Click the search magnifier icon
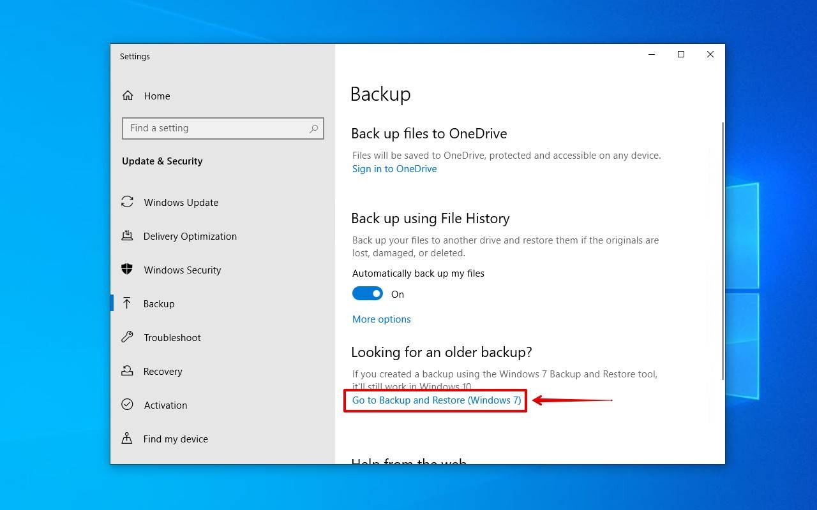 tap(313, 128)
